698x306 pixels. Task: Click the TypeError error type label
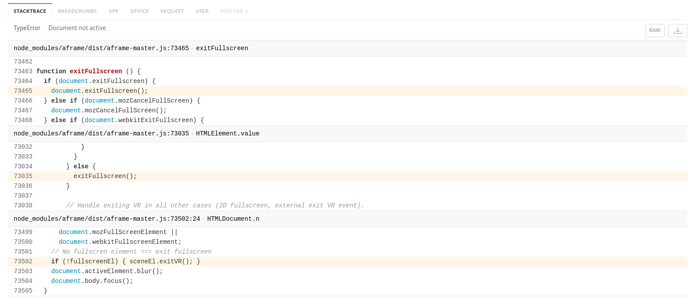pos(27,28)
